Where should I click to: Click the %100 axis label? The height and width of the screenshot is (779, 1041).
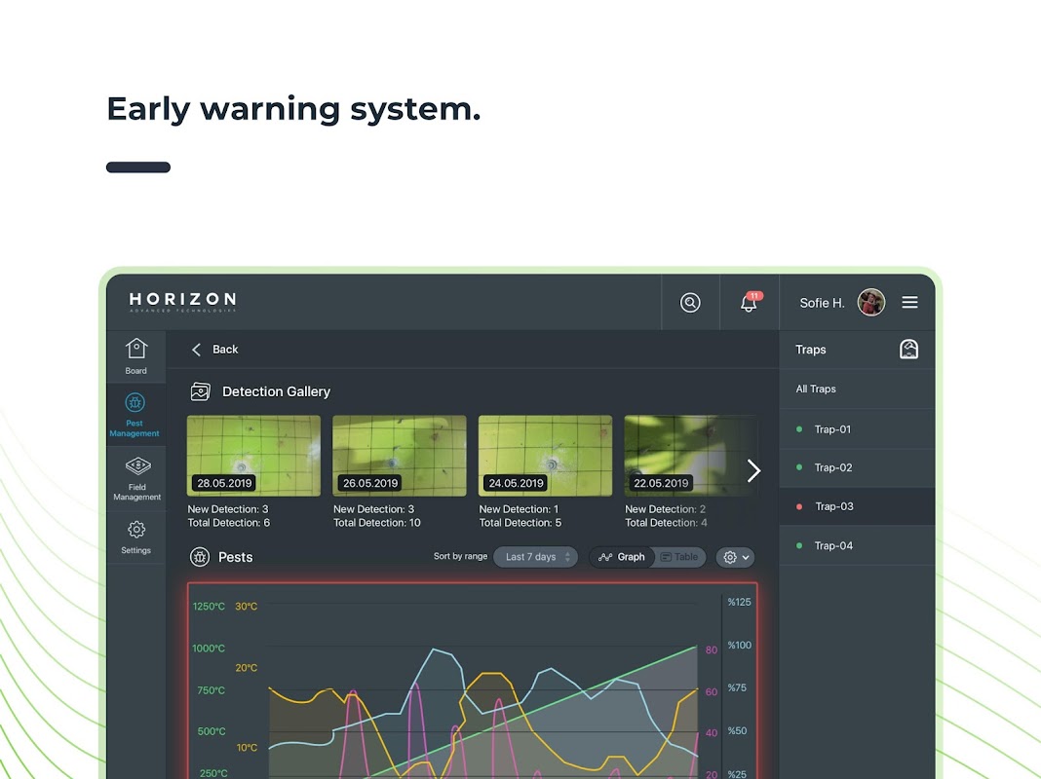739,645
